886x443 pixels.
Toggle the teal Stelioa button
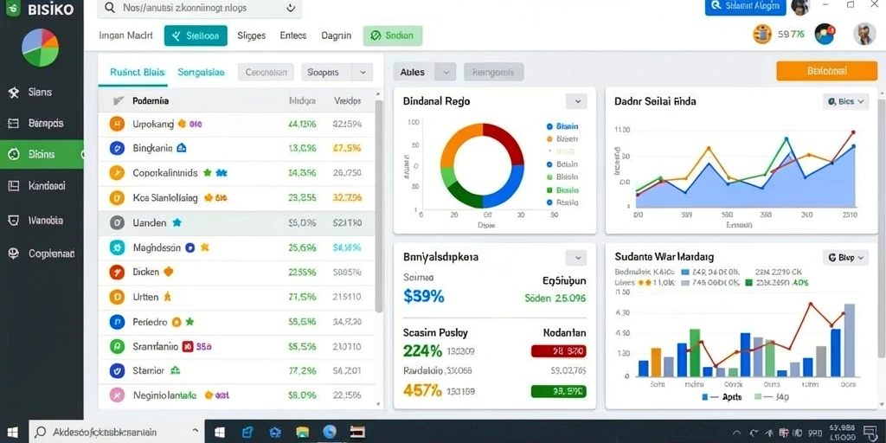click(196, 35)
